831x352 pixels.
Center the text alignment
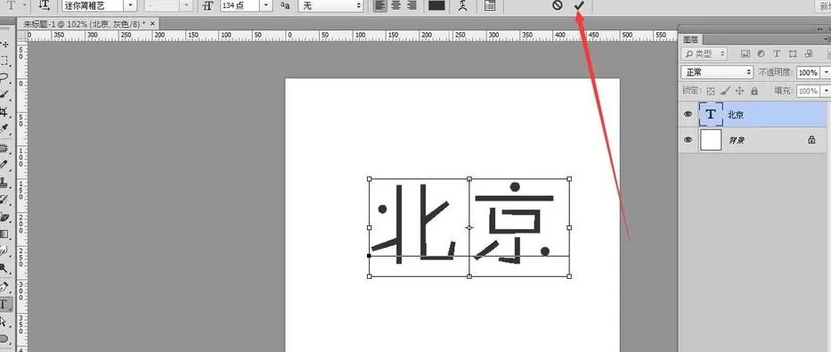(395, 5)
